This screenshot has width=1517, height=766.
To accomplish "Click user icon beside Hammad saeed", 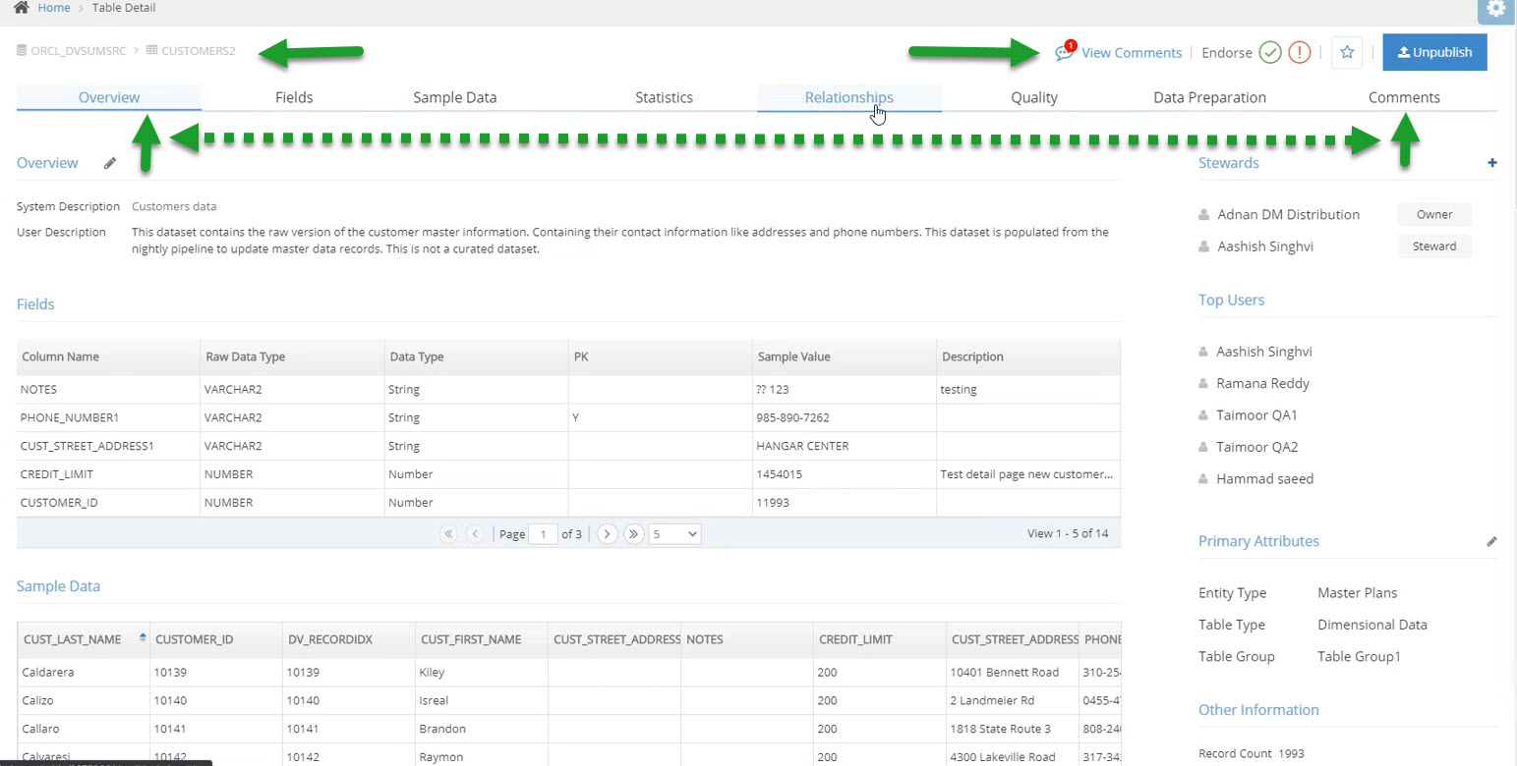I will coord(1204,479).
